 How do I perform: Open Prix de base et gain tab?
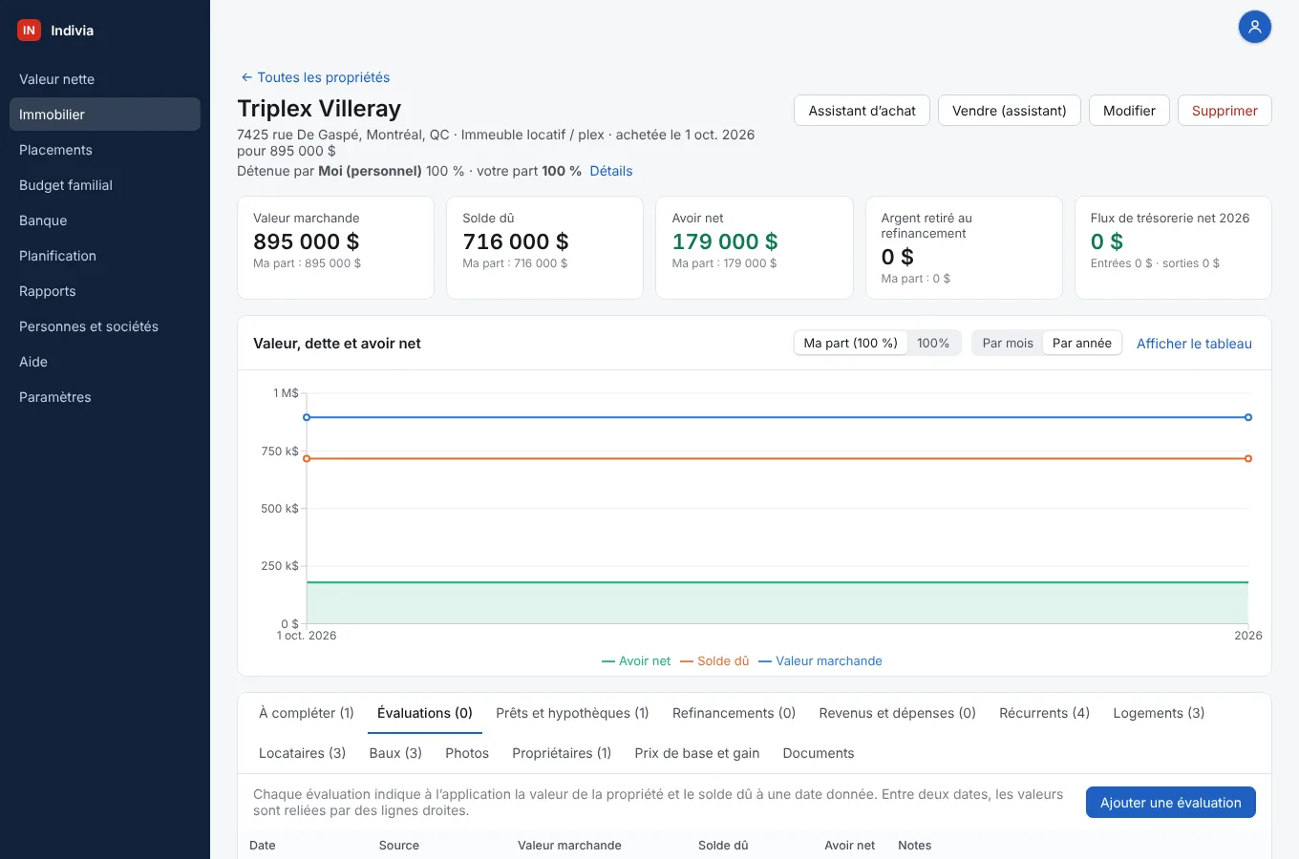tap(697, 753)
